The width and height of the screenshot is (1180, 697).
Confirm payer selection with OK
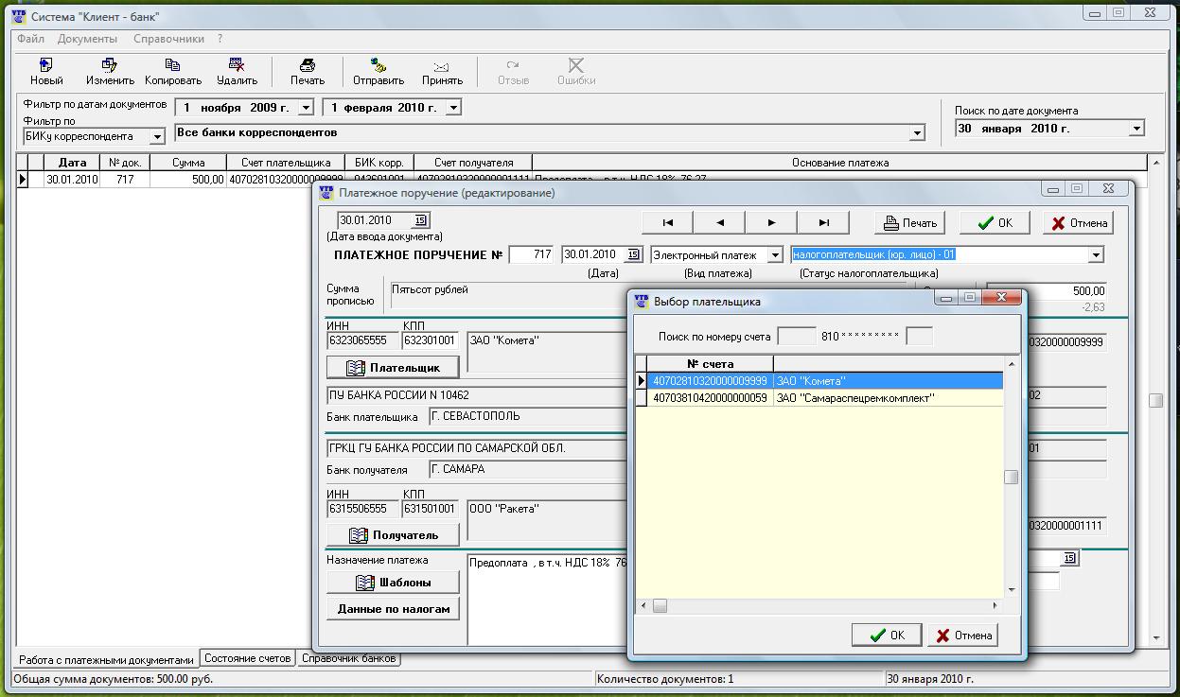click(887, 636)
